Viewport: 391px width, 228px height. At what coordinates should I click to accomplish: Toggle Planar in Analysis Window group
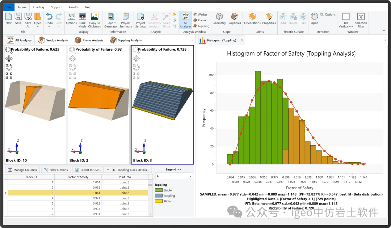(x=200, y=20)
